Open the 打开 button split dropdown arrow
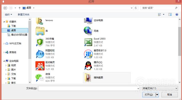 point(157,95)
